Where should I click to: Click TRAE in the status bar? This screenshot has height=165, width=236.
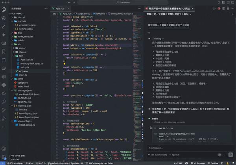[x=178, y=163]
